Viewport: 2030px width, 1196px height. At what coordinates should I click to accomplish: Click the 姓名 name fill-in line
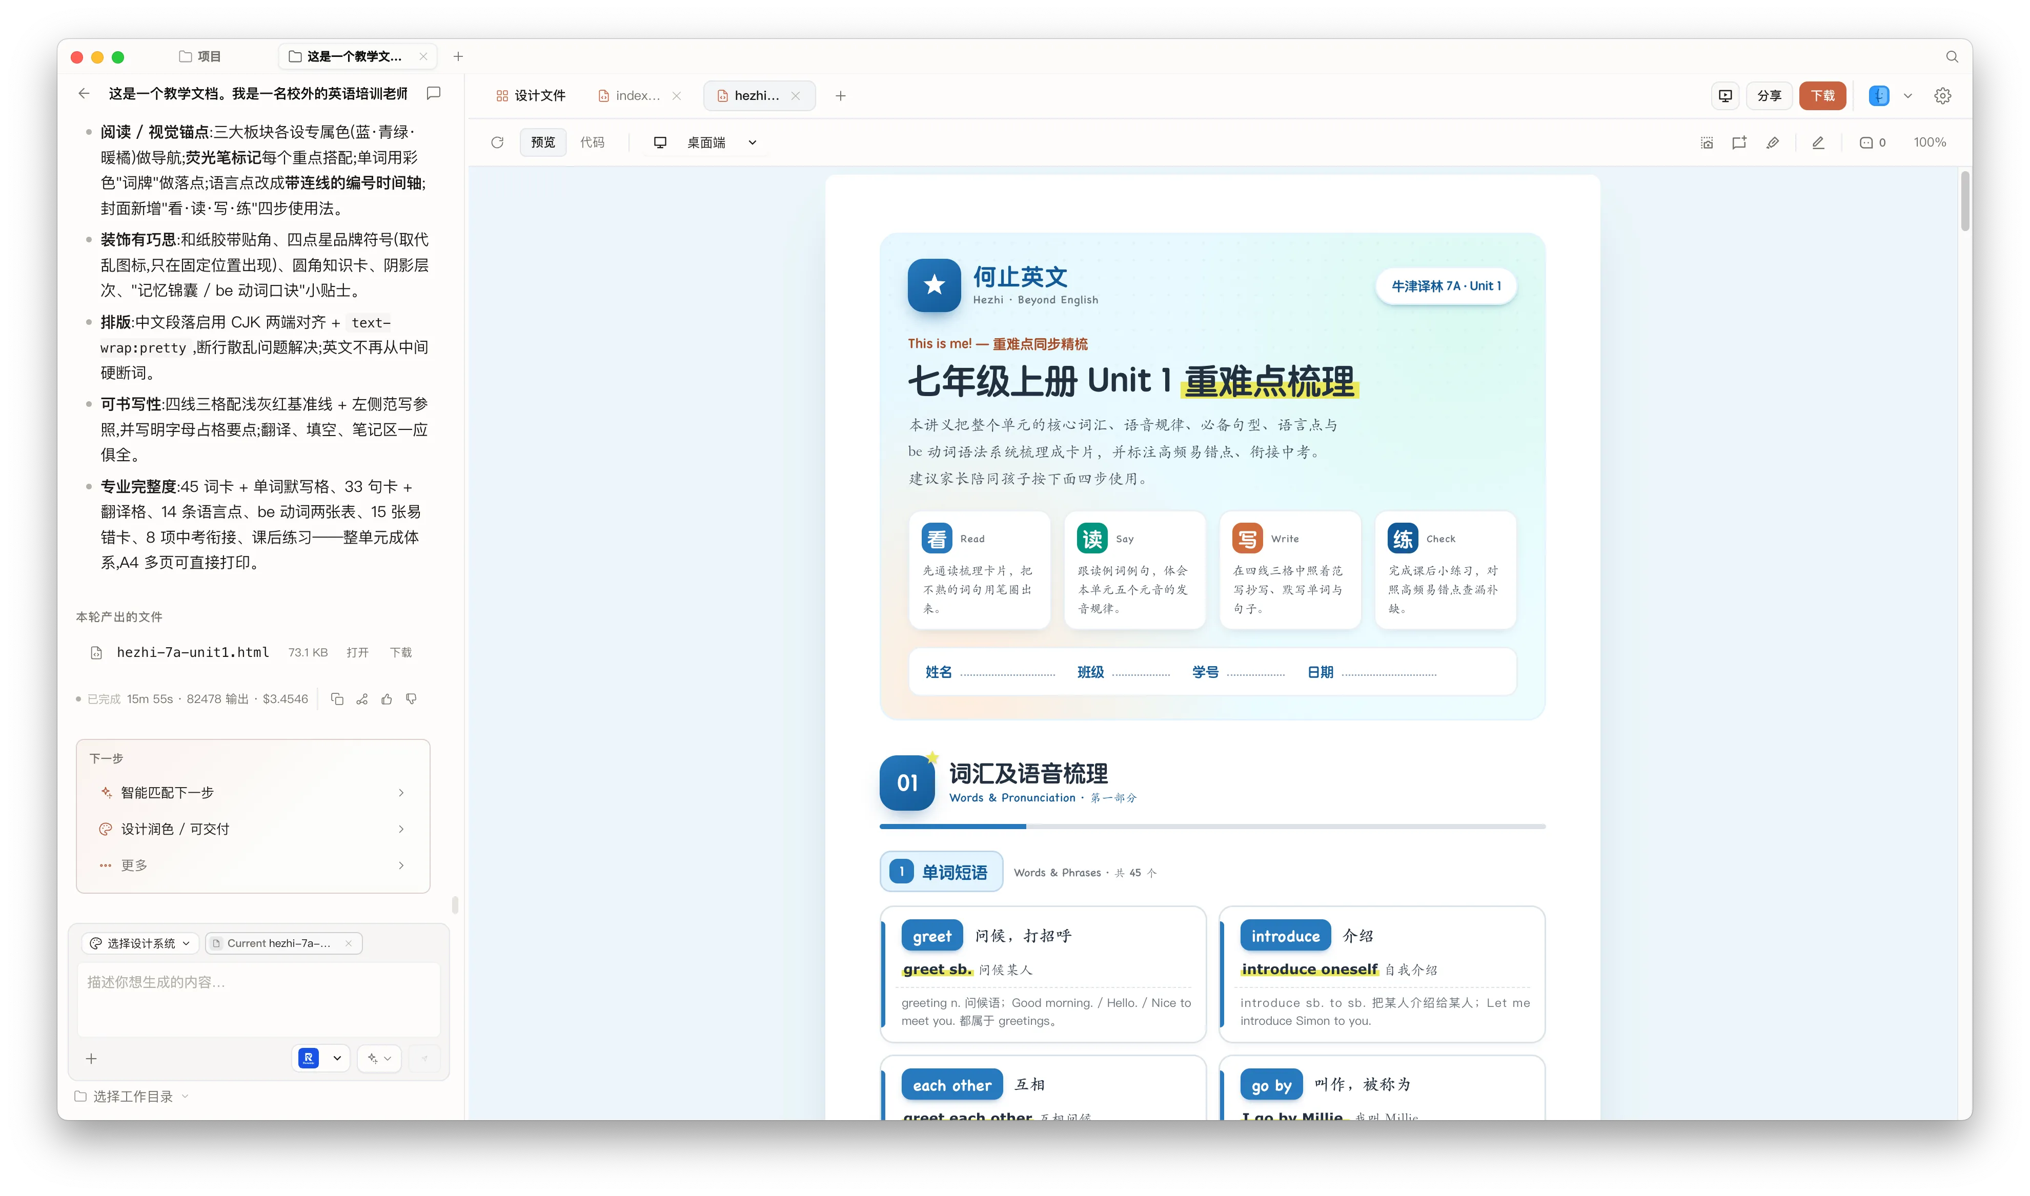click(x=1008, y=672)
